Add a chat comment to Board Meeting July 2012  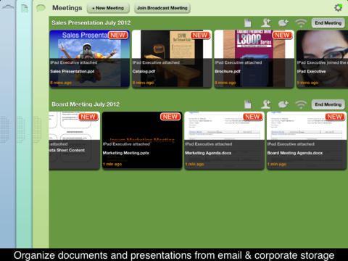[283, 104]
